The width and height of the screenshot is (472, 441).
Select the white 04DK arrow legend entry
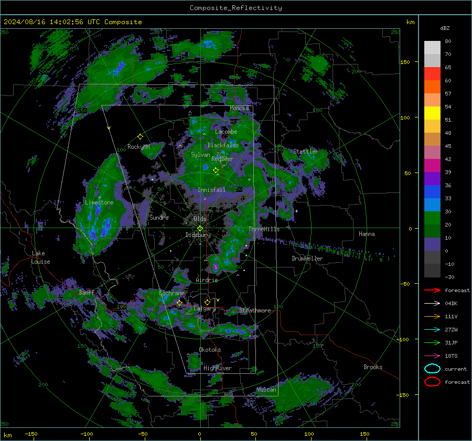(432, 303)
